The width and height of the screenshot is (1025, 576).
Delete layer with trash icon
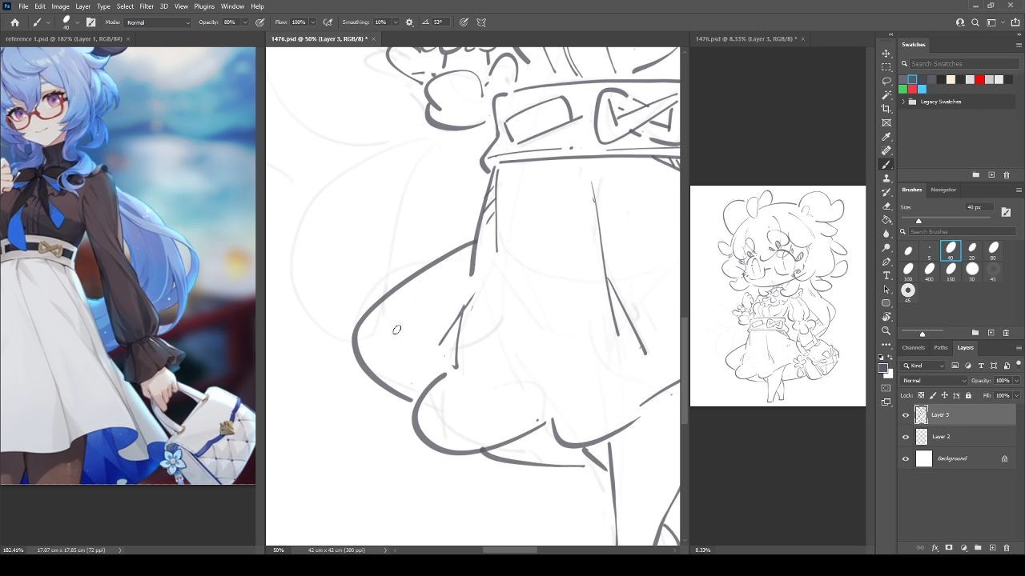(x=1007, y=548)
